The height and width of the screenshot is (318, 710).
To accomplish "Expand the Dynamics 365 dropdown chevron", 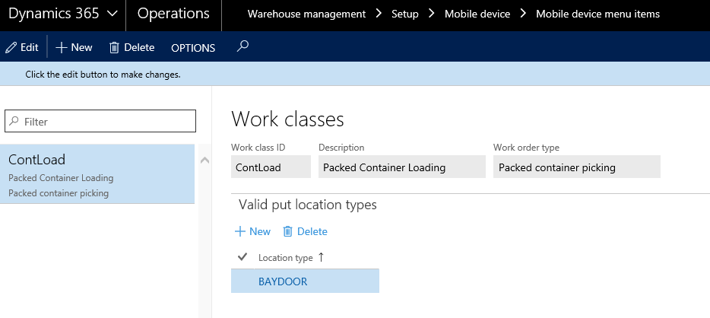I will coord(112,14).
